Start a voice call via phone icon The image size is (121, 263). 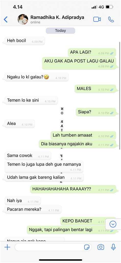coord(111,19)
